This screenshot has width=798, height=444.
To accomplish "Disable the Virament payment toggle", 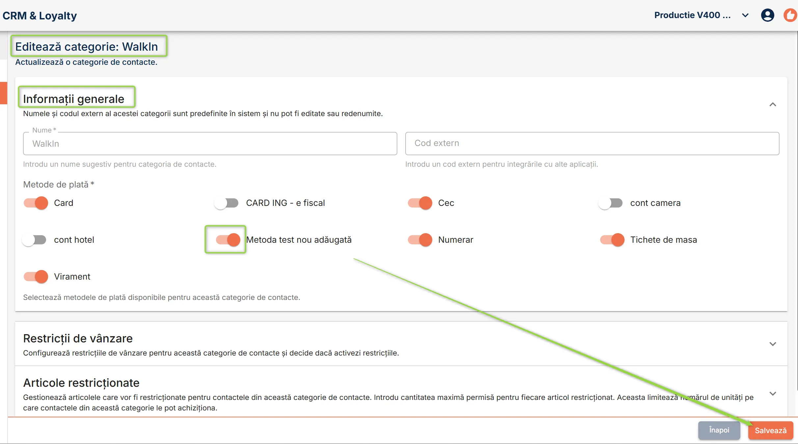I will [x=36, y=277].
